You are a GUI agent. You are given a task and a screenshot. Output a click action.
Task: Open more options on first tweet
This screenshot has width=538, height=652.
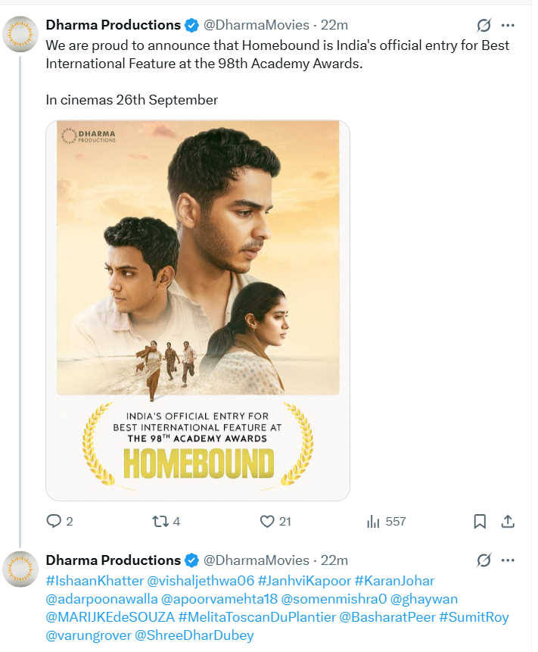508,25
